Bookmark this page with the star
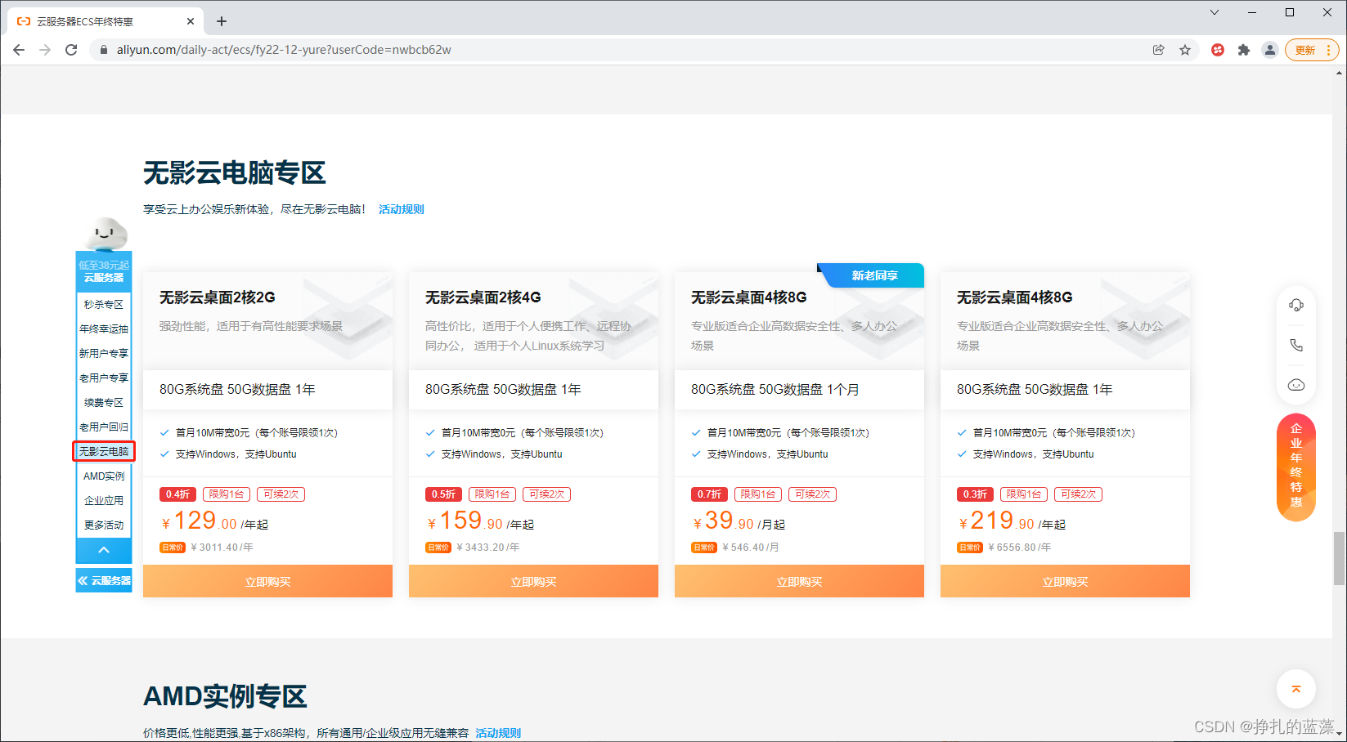Image resolution: width=1347 pixels, height=742 pixels. [x=1185, y=50]
